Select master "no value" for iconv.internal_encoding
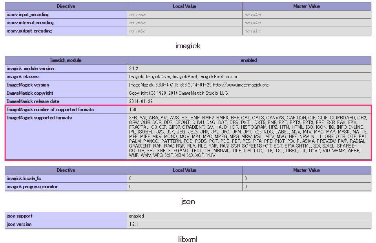376x243 pixels. [x=253, y=23]
